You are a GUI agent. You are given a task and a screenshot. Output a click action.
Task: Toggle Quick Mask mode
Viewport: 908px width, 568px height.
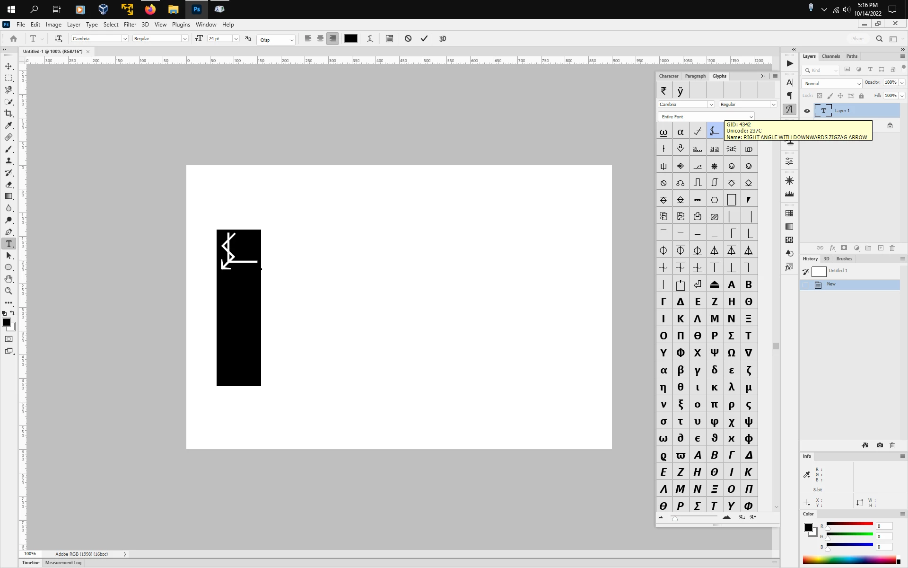click(9, 339)
